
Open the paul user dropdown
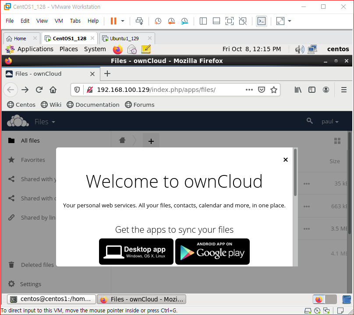pos(330,122)
